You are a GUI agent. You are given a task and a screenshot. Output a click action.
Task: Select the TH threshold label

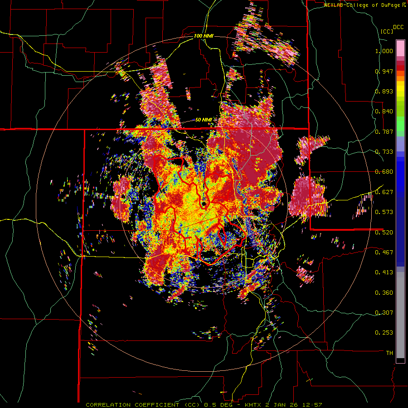point(389,353)
